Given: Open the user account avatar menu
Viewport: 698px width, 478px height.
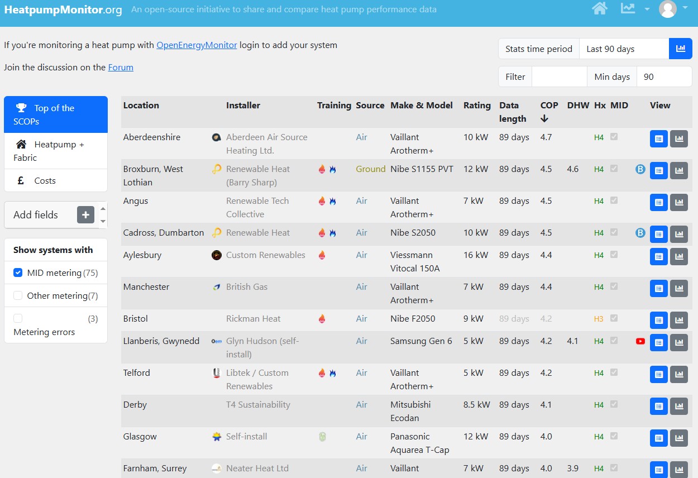Looking at the screenshot, I should point(668,8).
